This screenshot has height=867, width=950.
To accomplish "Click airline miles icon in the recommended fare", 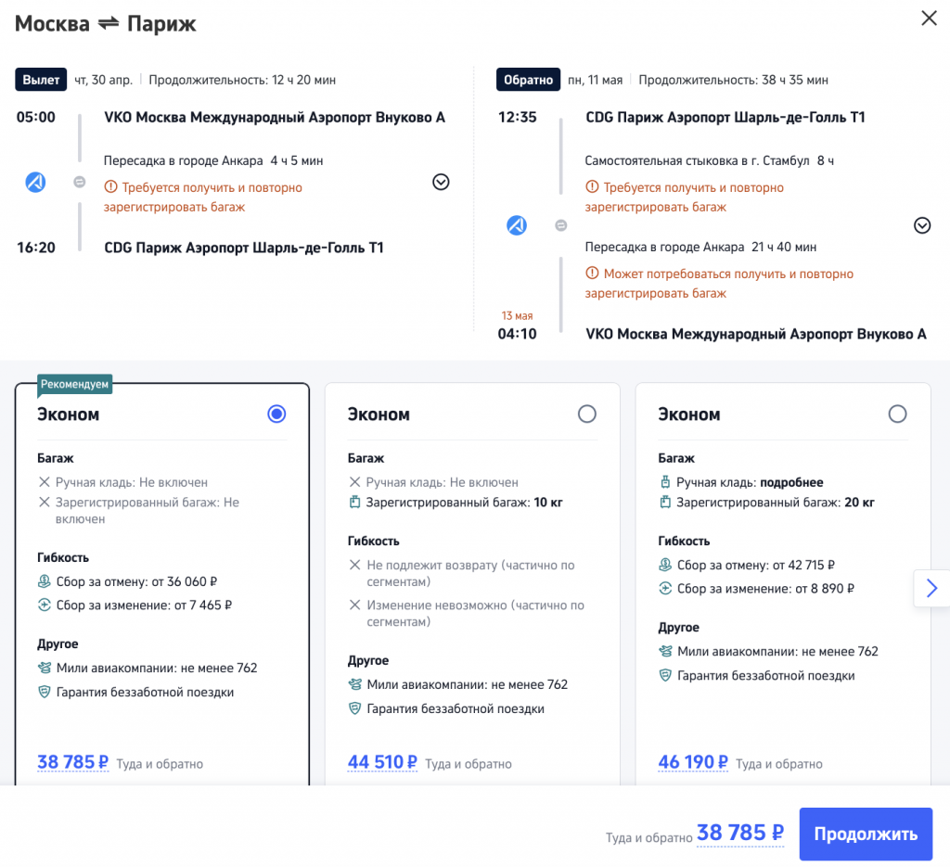I will click(x=44, y=668).
